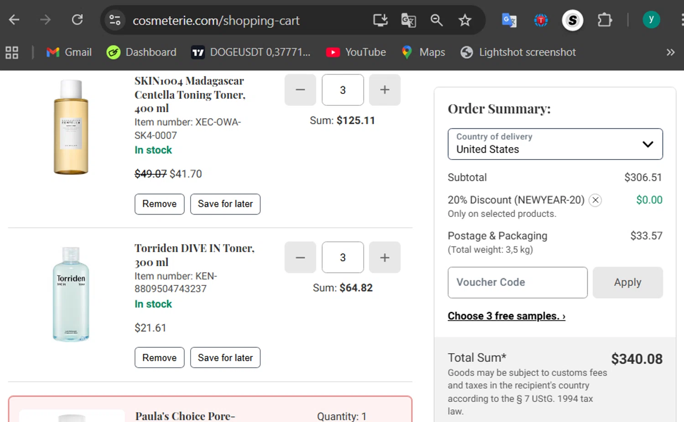The image size is (684, 422).
Task: Click the translate page icon in address bar
Action: click(x=408, y=20)
